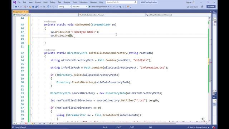Open the AddTopHtml member dropdown

pos(178,15)
